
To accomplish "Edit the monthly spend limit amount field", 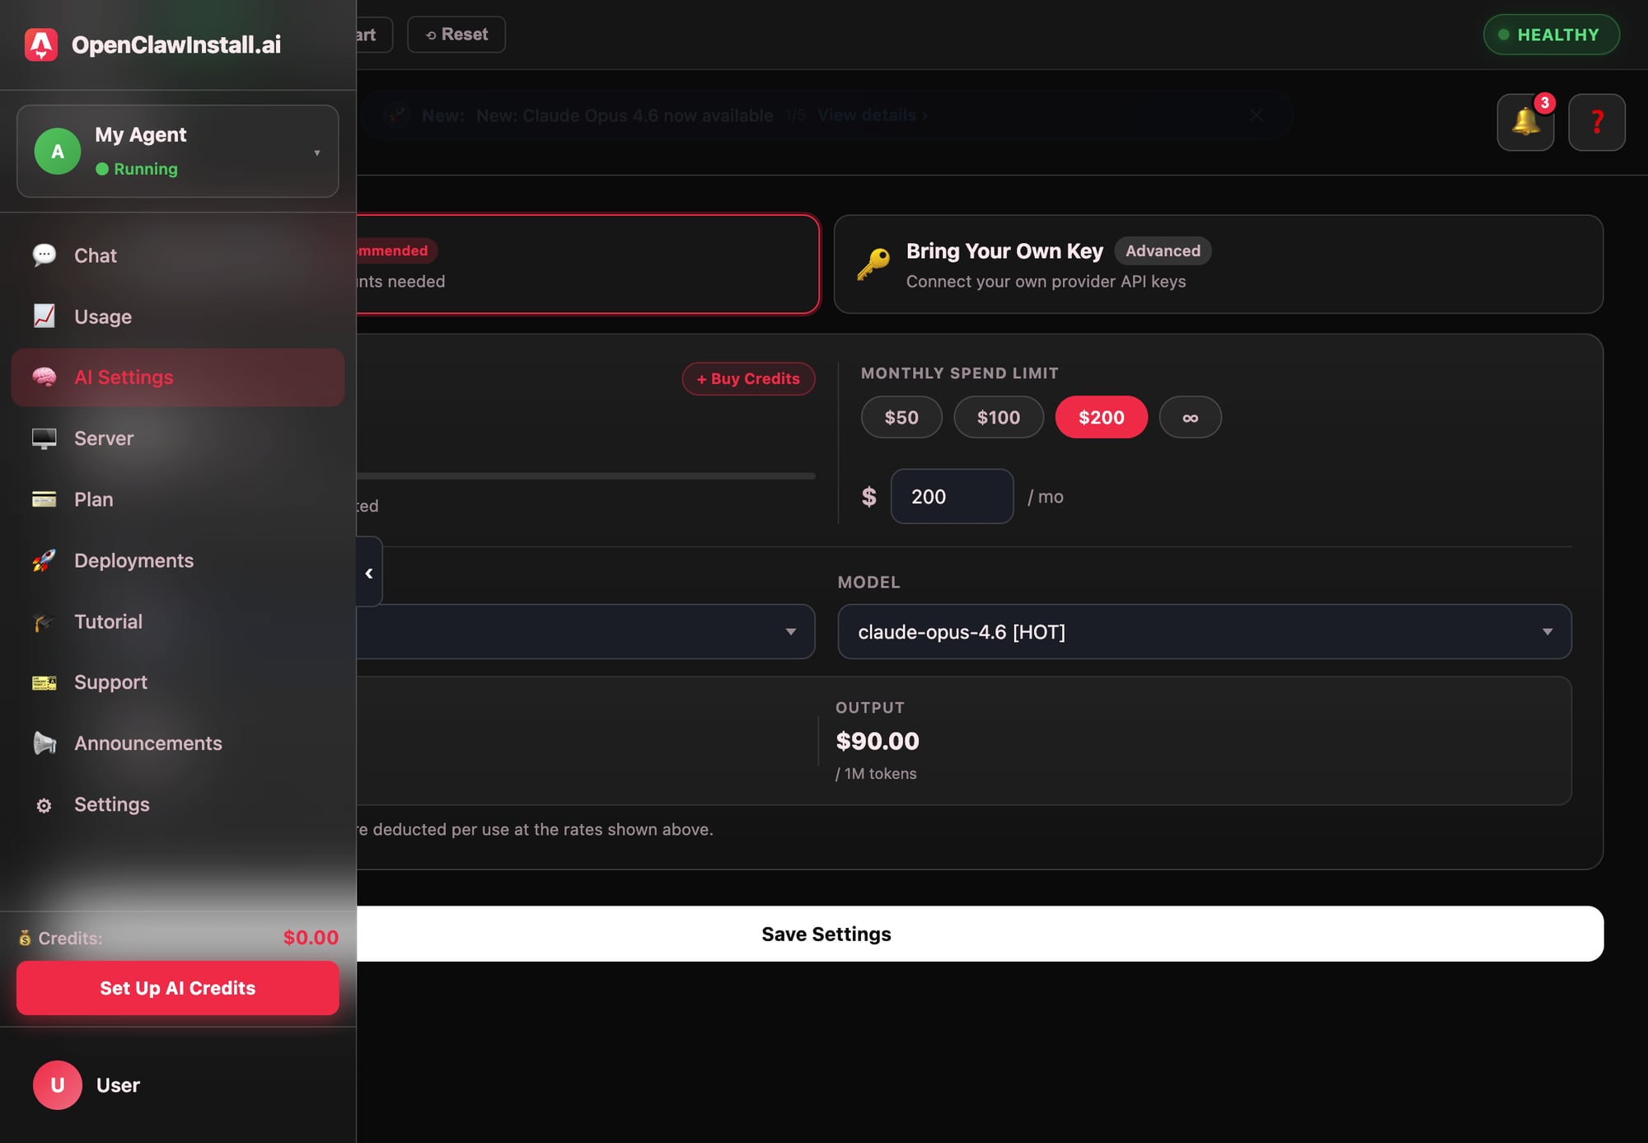I will tap(951, 496).
